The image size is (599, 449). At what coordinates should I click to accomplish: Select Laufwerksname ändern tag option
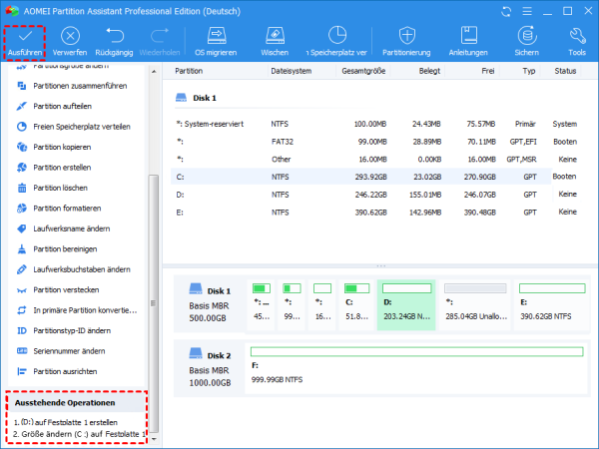tap(64, 228)
